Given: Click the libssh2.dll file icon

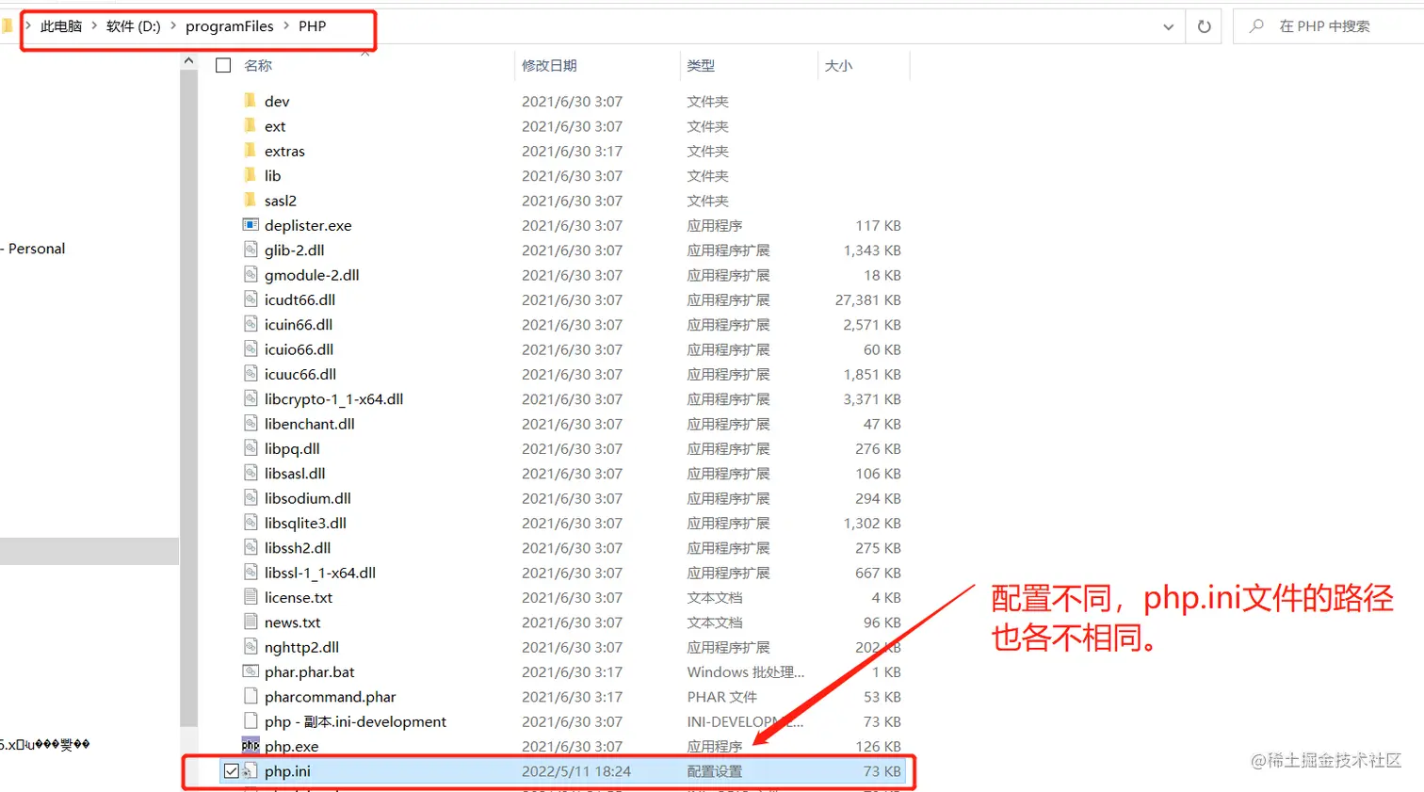Looking at the screenshot, I should pyautogui.click(x=251, y=547).
